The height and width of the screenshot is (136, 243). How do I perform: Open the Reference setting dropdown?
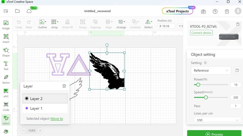pyautogui.click(x=211, y=70)
